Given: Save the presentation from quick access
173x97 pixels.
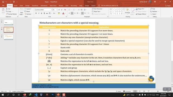Looking at the screenshot, I should [3, 2].
